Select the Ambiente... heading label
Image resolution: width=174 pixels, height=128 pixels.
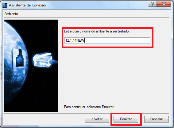[x=13, y=14]
